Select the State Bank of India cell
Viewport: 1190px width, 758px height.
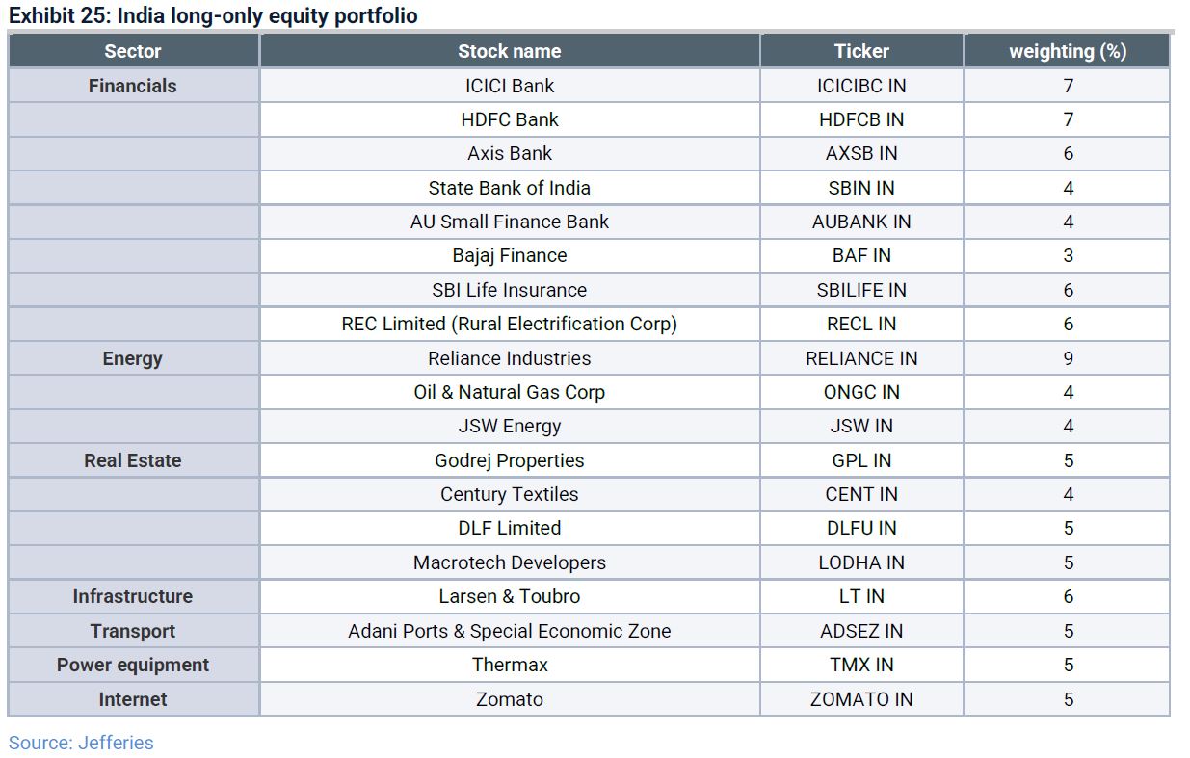click(x=509, y=188)
